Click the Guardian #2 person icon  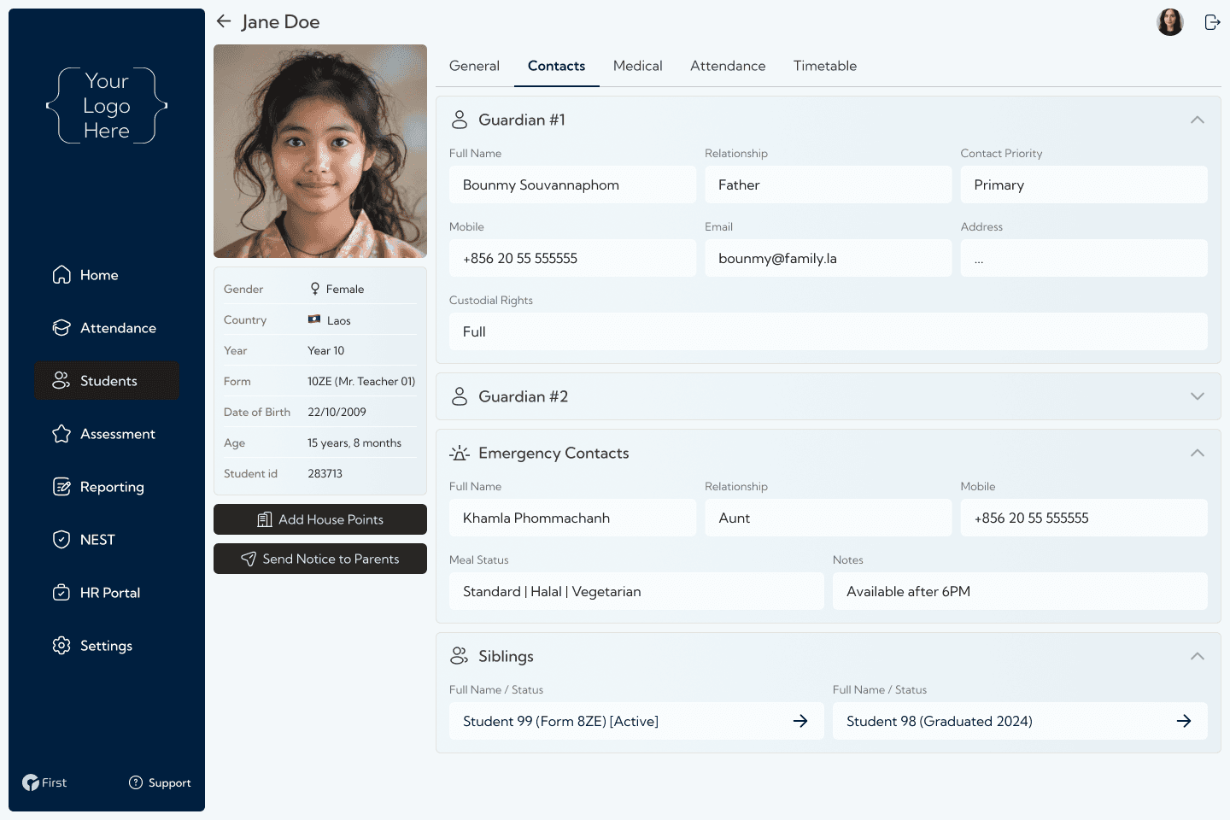tap(460, 396)
